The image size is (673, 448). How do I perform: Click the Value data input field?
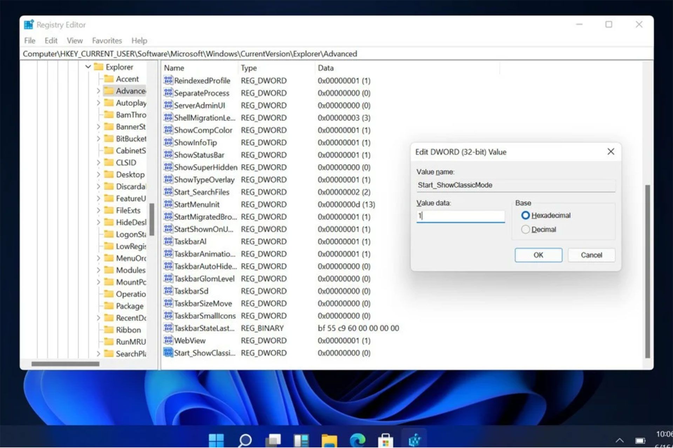tap(461, 216)
